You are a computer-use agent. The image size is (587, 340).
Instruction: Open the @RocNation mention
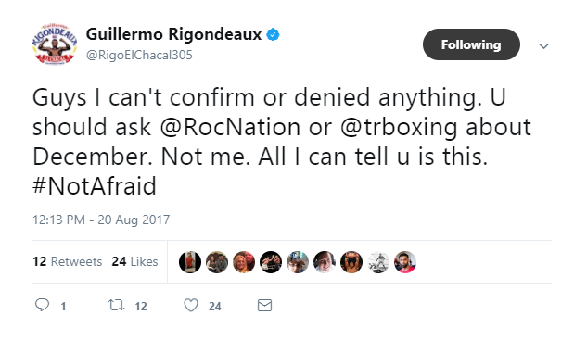tap(230, 127)
